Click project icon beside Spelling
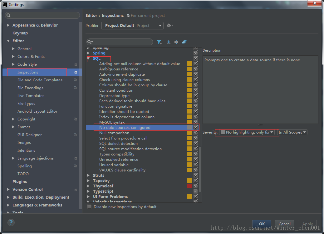The image size is (324, 234). tap(76, 166)
